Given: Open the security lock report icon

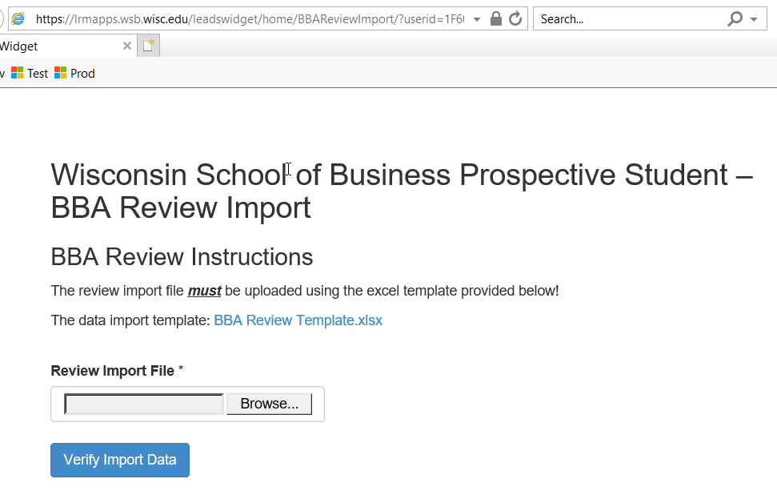Looking at the screenshot, I should (496, 19).
